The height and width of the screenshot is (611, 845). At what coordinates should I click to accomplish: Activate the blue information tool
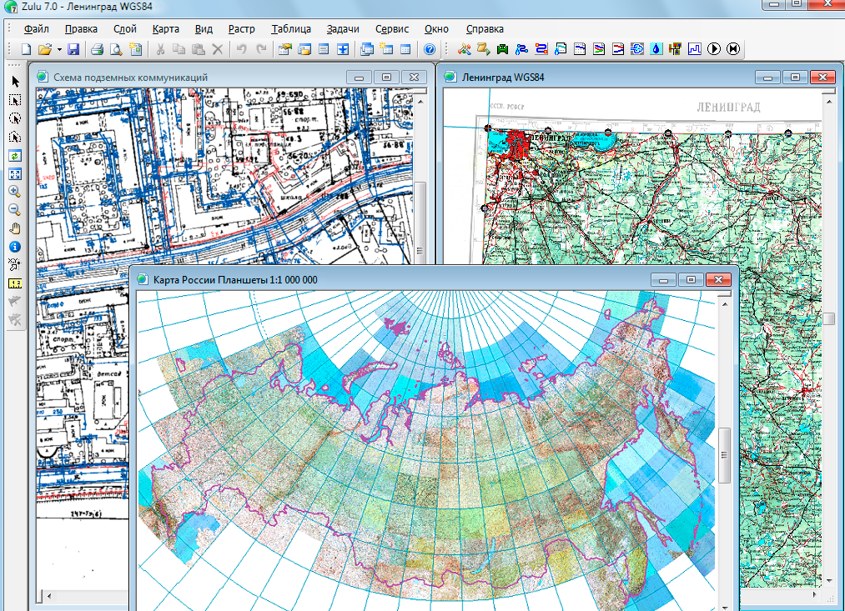pos(15,247)
